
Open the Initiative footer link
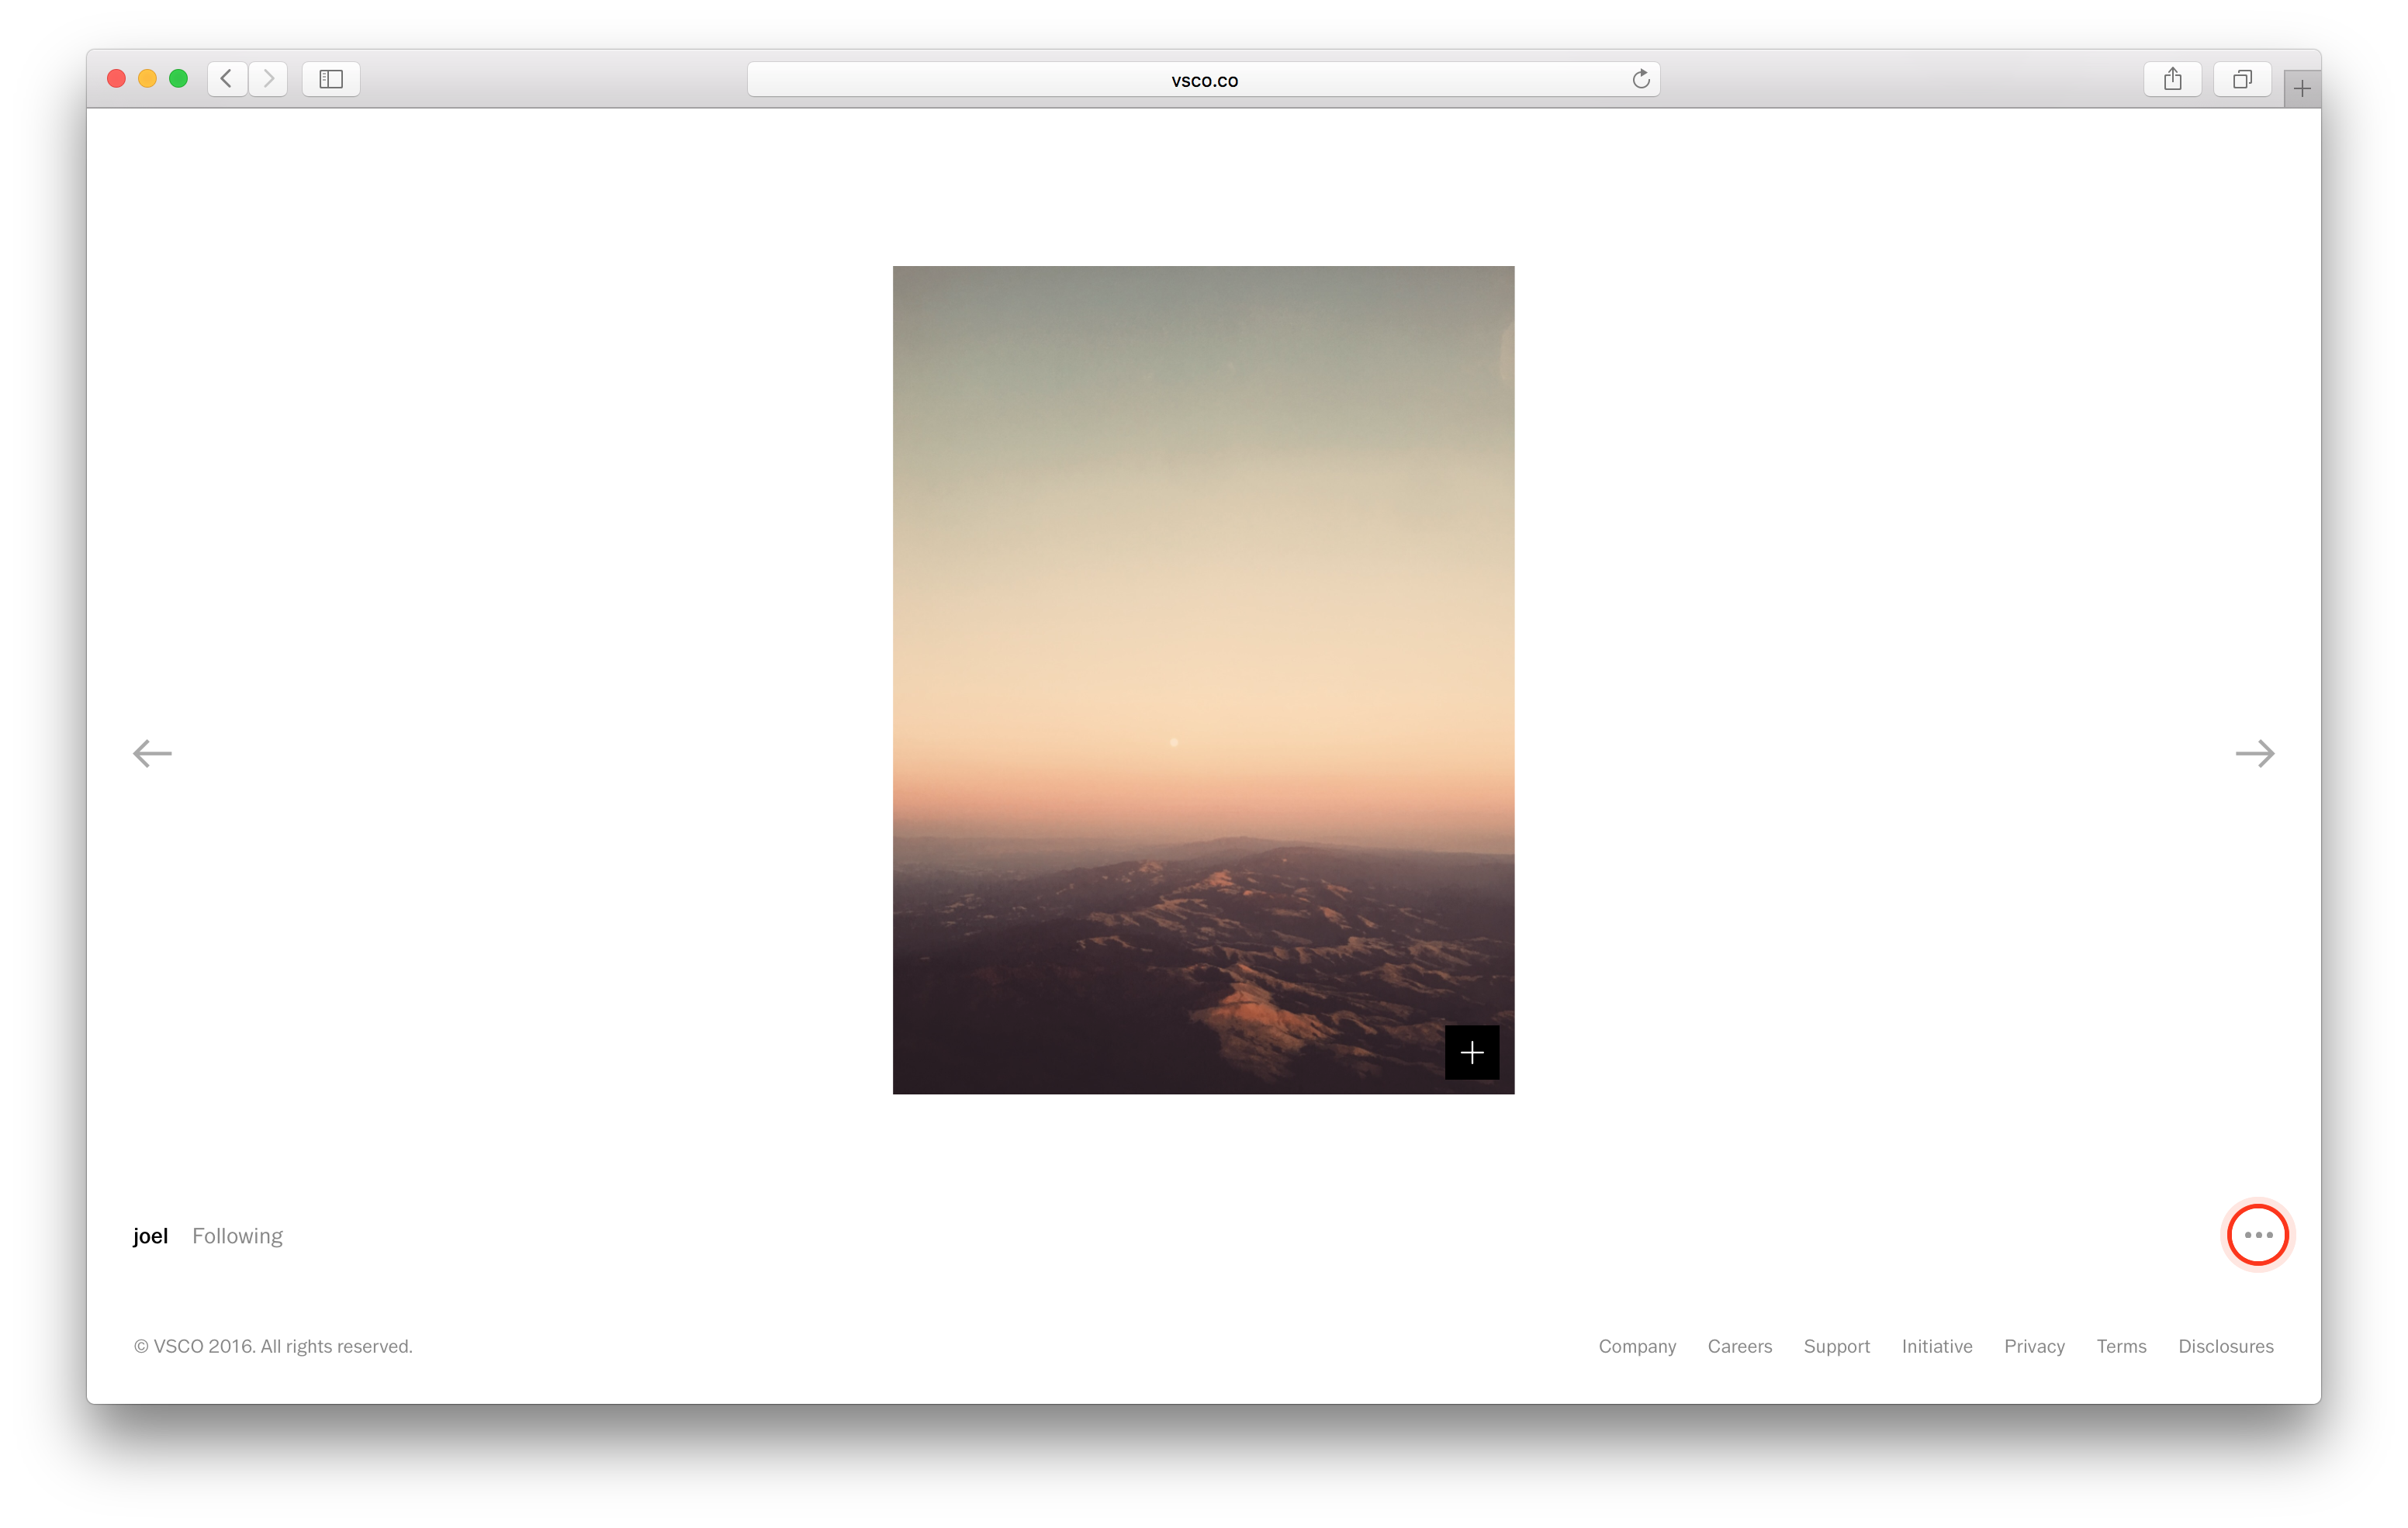click(1937, 1346)
